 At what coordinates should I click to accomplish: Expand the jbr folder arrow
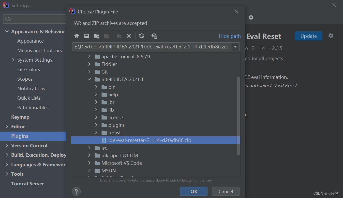(96, 102)
